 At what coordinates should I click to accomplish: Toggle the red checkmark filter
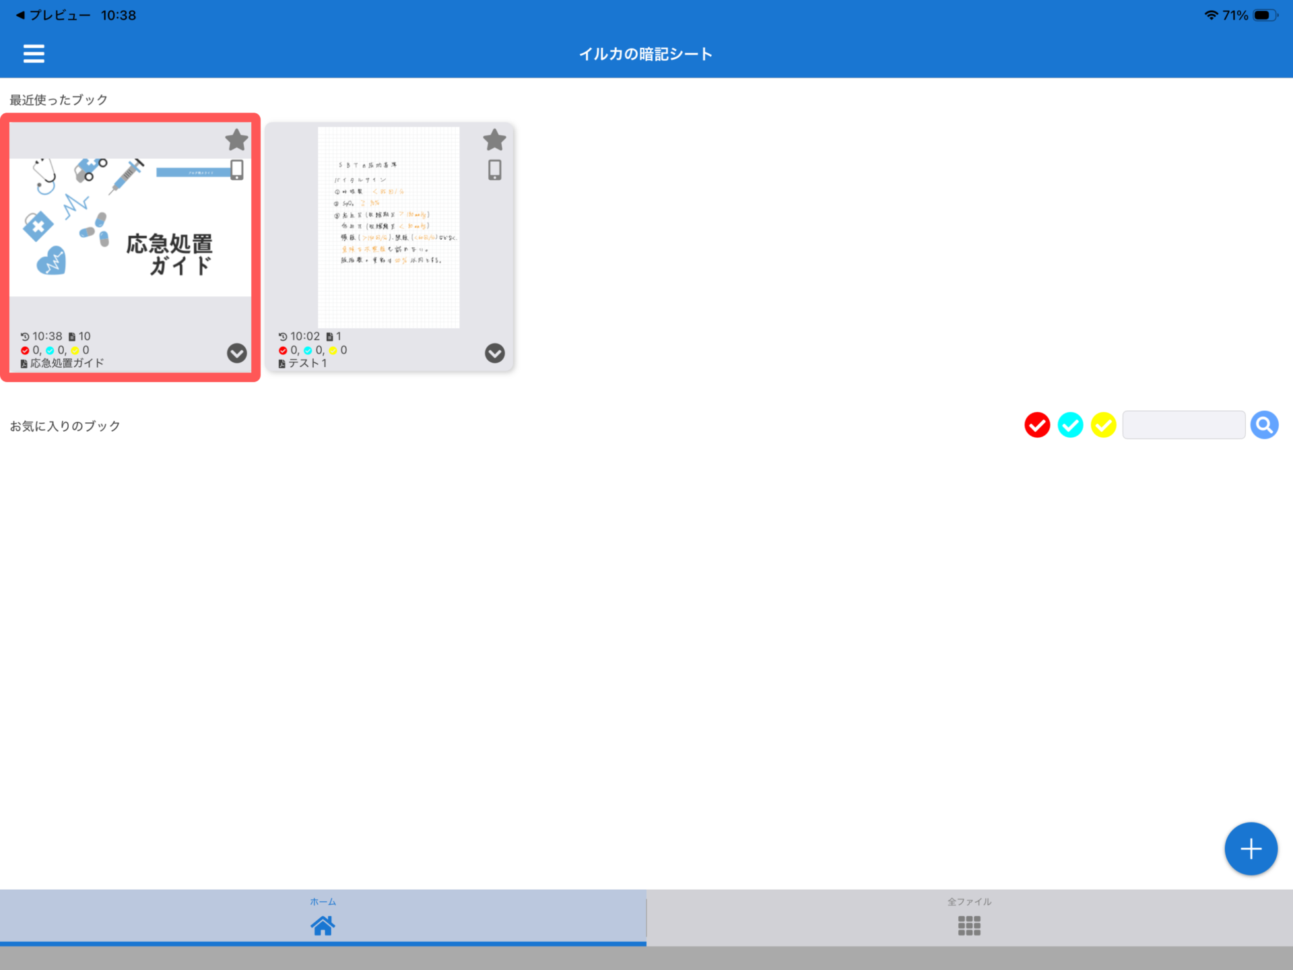(x=1037, y=425)
